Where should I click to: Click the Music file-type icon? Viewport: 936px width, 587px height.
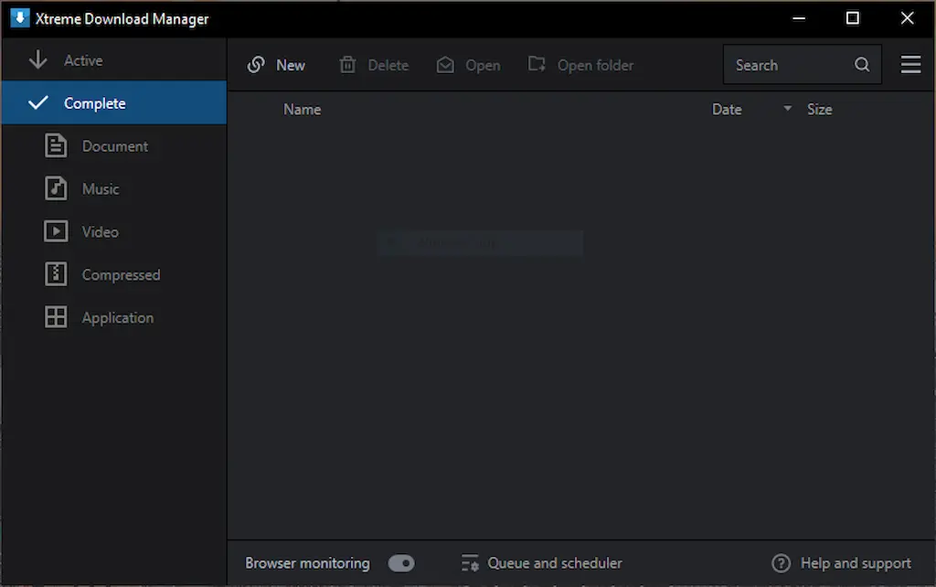pos(56,188)
